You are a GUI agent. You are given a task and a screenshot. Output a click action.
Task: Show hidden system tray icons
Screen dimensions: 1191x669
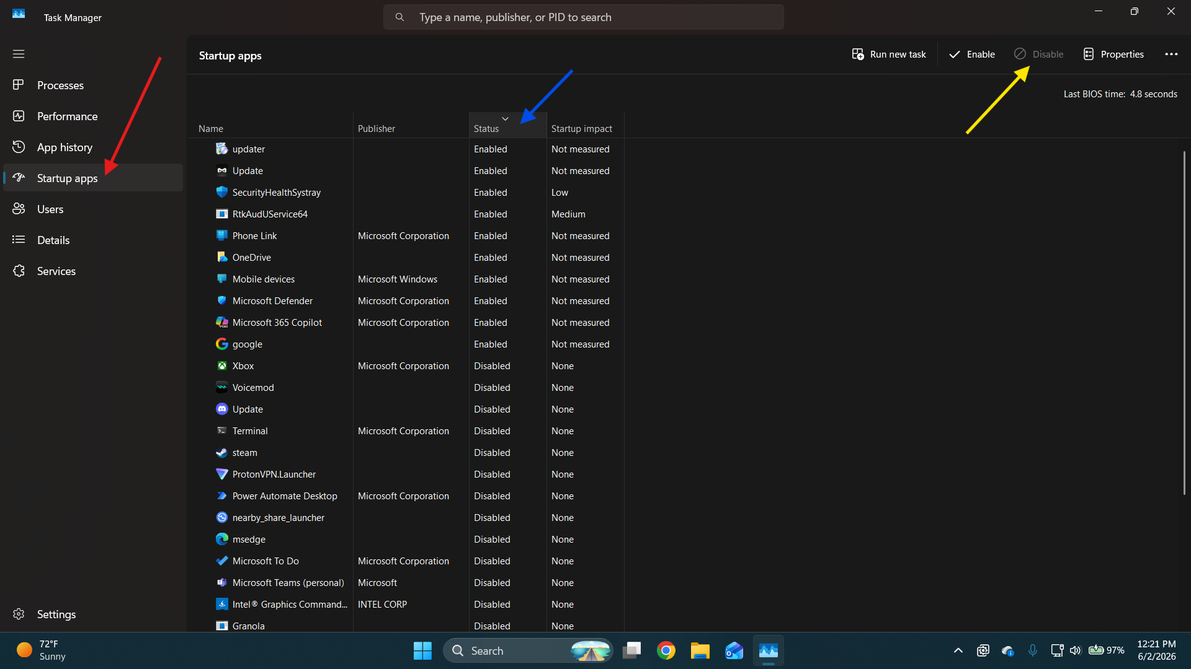[958, 650]
